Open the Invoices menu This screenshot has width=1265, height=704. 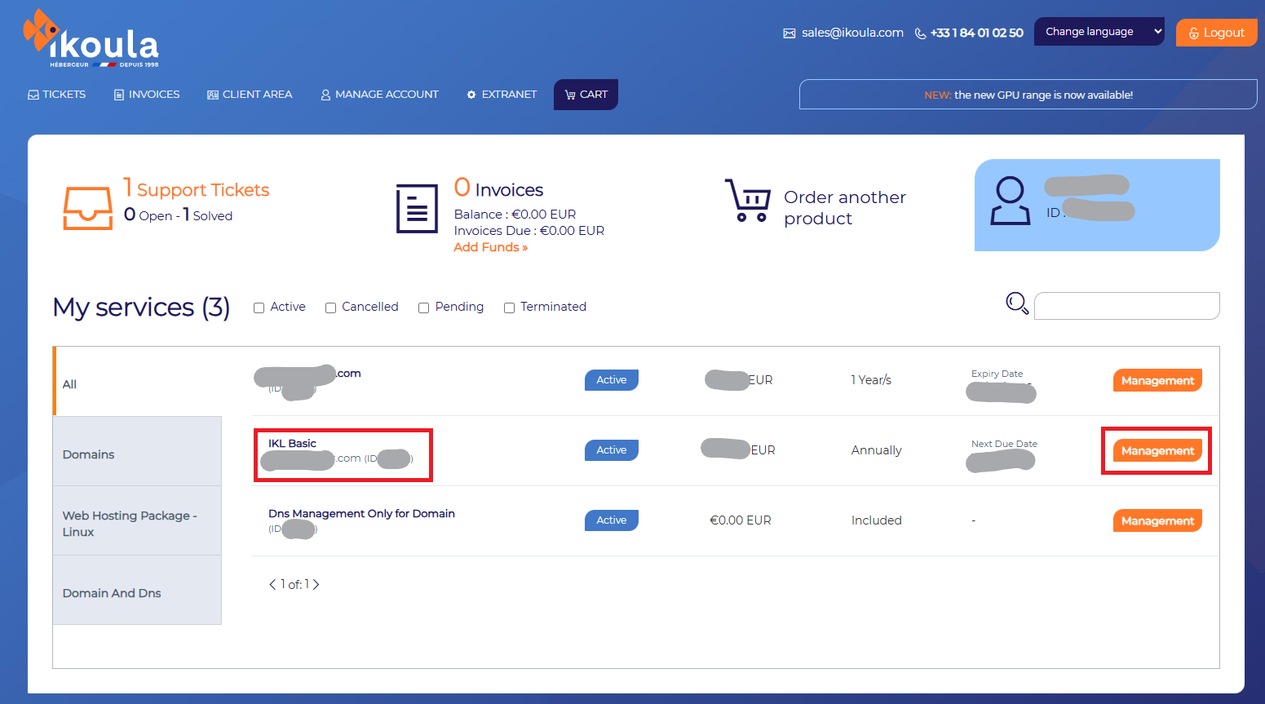[x=147, y=95]
